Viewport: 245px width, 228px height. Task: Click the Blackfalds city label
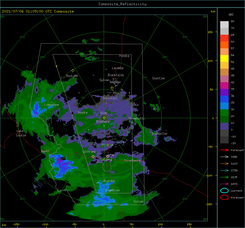coord(116,75)
